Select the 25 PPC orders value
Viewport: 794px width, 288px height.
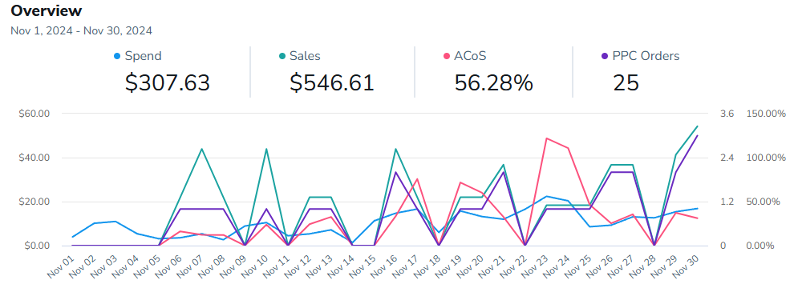626,83
